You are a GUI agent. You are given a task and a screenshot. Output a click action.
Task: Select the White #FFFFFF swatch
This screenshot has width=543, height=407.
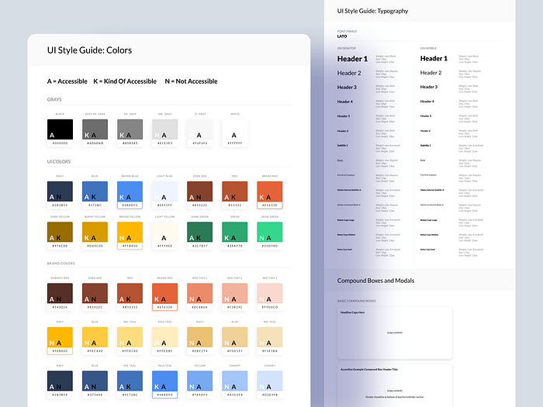pyautogui.click(x=235, y=133)
